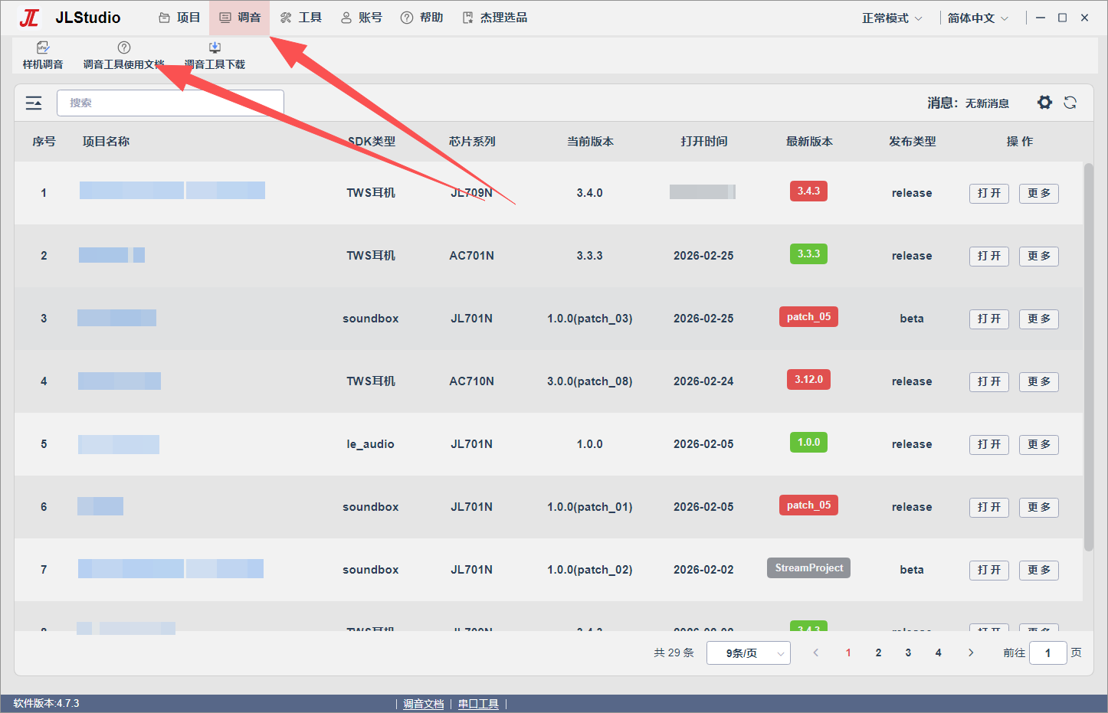Open 调音工具使用文档 help icon

tap(124, 47)
